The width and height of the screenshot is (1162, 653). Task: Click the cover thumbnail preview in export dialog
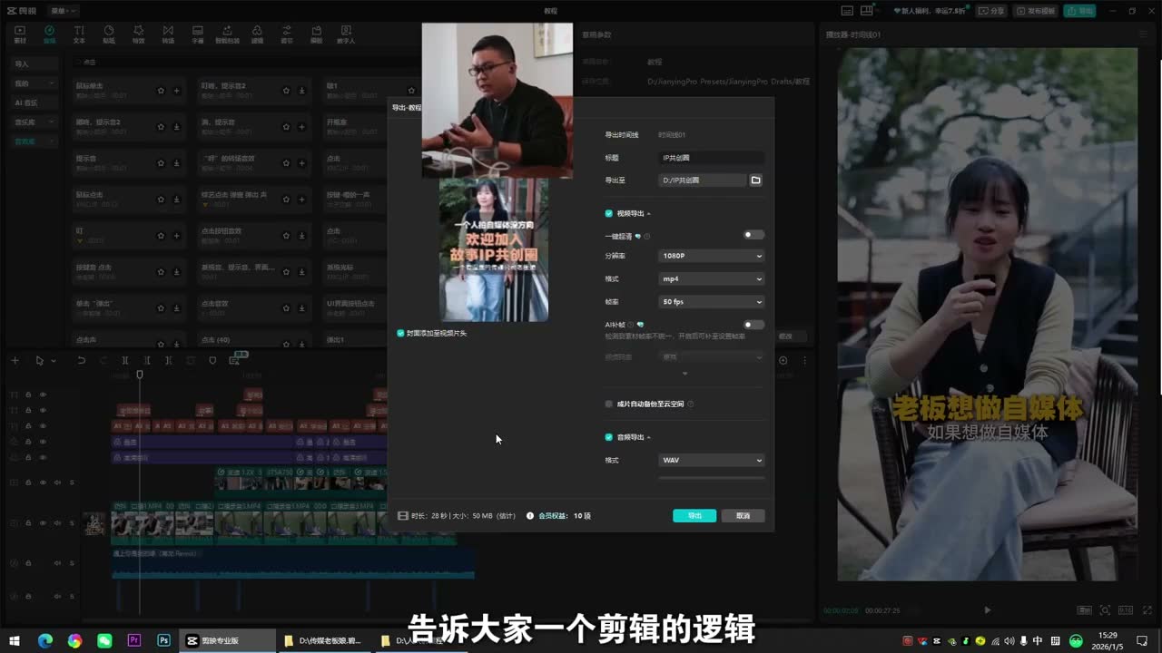tap(494, 249)
